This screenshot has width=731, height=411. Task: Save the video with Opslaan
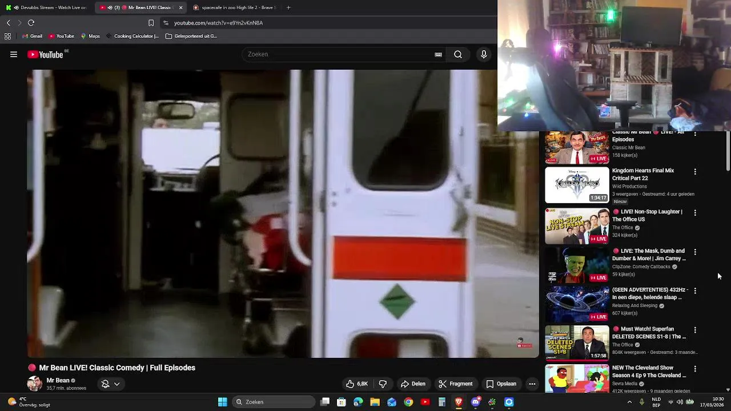[x=501, y=384]
